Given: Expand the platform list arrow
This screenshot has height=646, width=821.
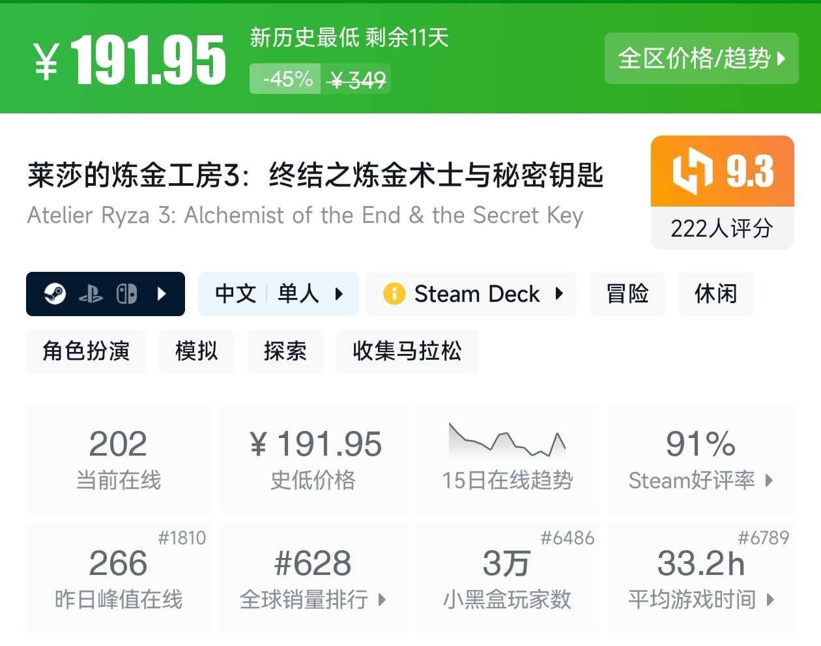Looking at the screenshot, I should 162,294.
